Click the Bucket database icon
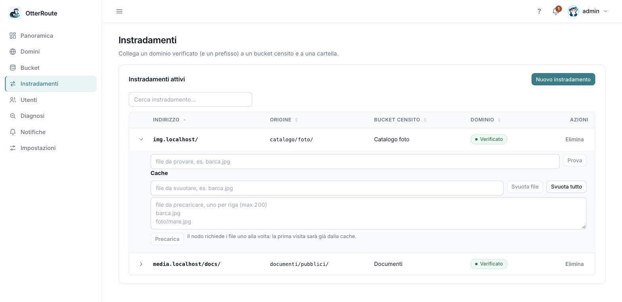Viewport: 622px width, 302px height. 13,68
